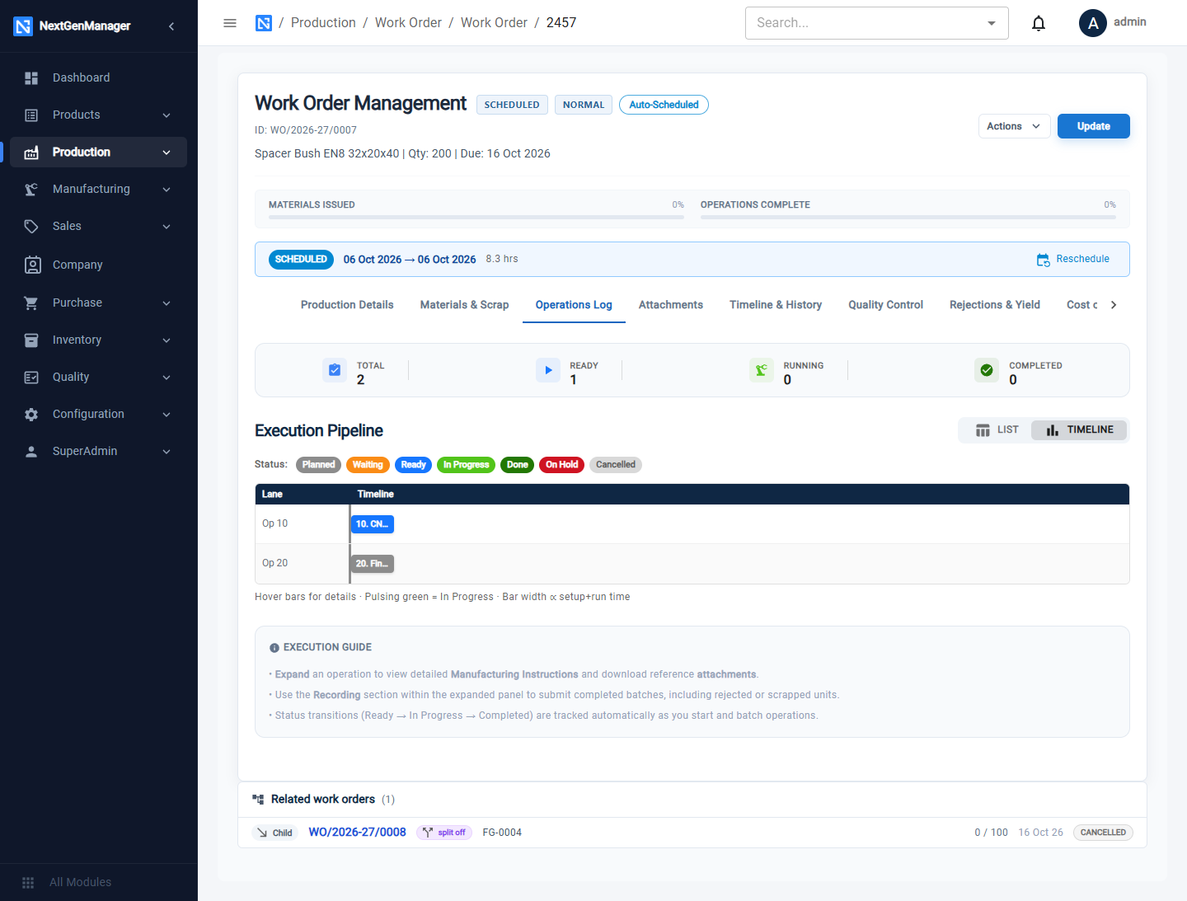Expand the Purchase submenu

click(x=167, y=303)
